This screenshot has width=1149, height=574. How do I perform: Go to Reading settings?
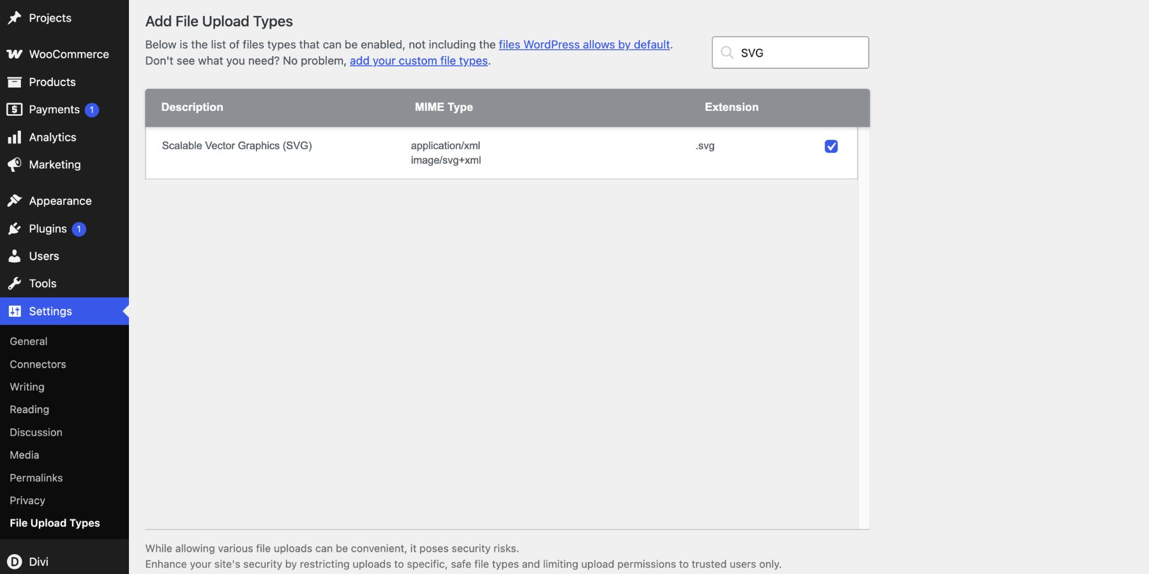click(x=29, y=409)
